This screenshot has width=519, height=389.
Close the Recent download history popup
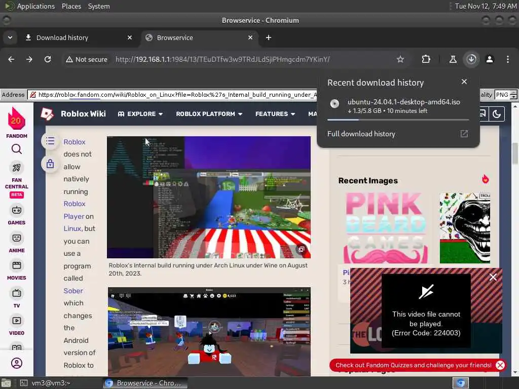464,82
